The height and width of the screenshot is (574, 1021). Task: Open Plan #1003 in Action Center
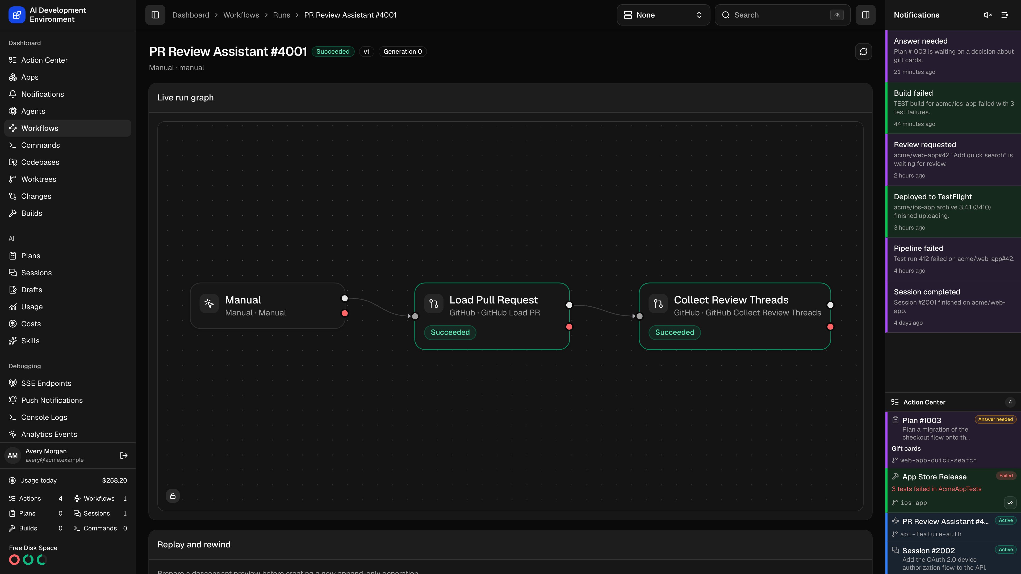coord(953,440)
